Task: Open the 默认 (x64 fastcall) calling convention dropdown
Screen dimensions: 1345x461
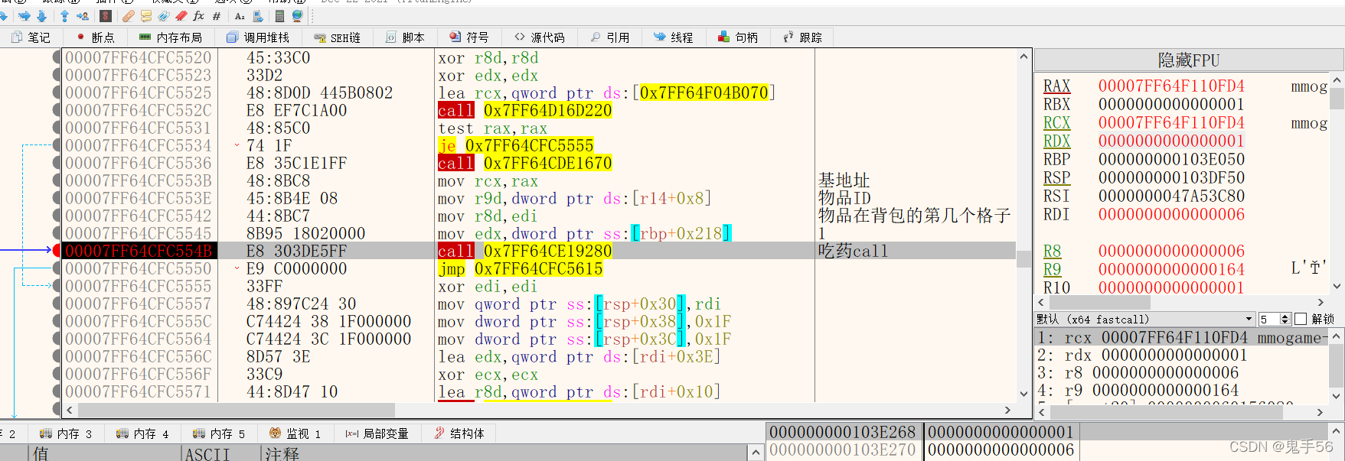Action: tap(1145, 319)
